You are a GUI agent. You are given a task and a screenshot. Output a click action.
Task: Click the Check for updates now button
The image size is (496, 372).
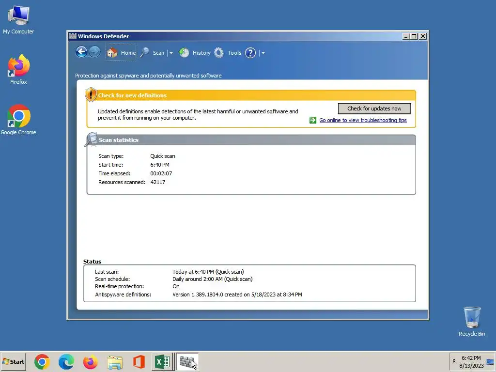tap(374, 108)
